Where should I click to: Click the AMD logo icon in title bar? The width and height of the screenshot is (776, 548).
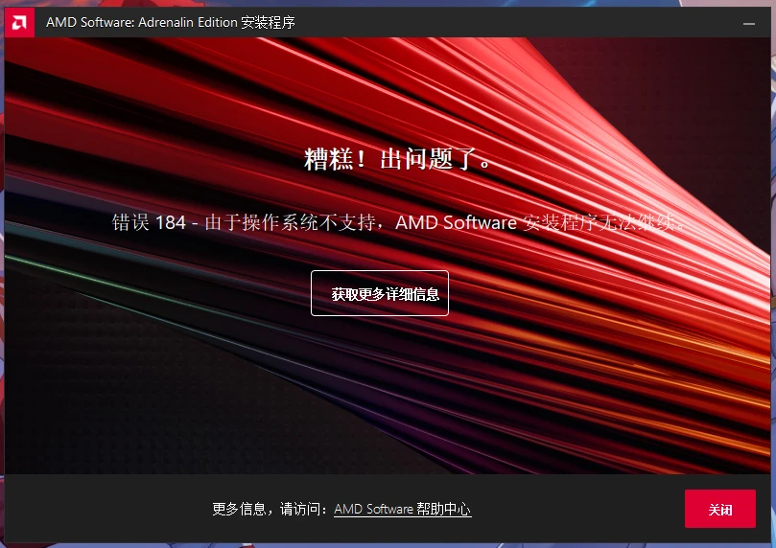coord(19,22)
